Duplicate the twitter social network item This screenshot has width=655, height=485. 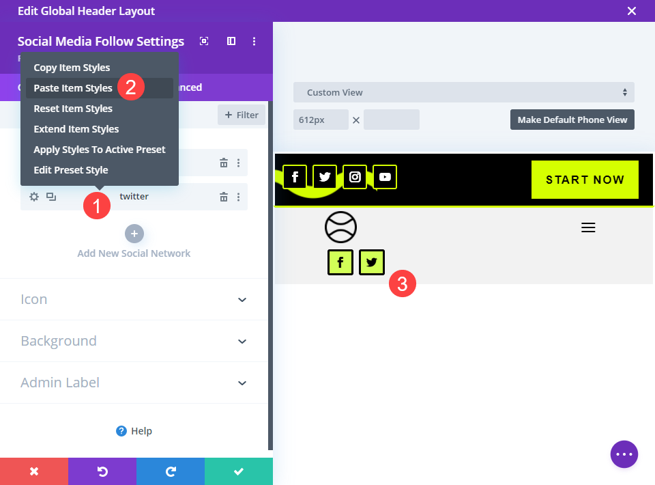[51, 197]
